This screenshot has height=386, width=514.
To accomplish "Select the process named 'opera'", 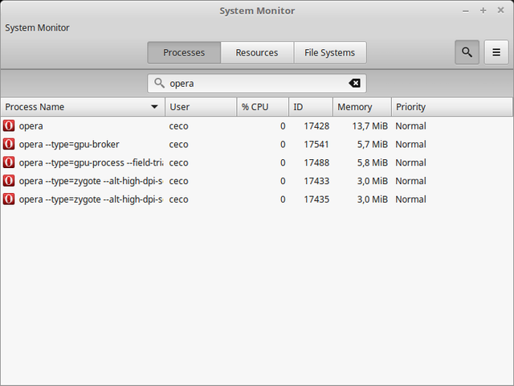I will pos(257,126).
